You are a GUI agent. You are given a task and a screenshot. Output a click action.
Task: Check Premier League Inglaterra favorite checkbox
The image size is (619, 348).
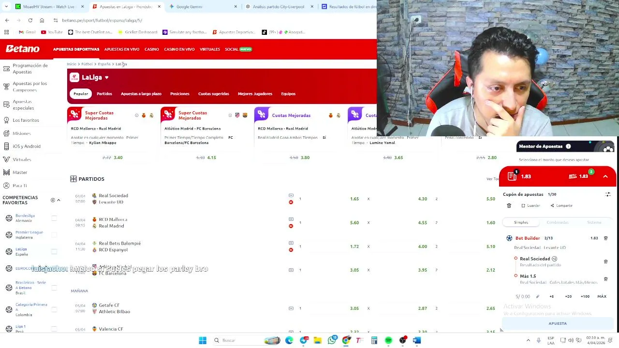(54, 235)
